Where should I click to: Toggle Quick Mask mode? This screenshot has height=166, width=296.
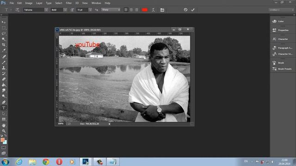pyautogui.click(x=4, y=148)
